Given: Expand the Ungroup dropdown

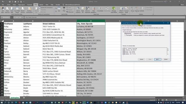Looking at the screenshot, I should [x=137, y=12].
